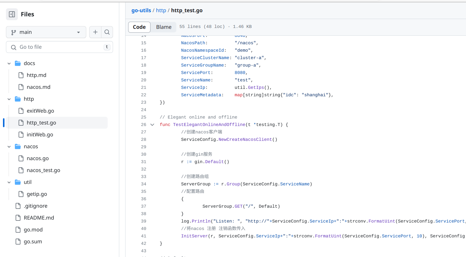The image size is (466, 257).
Task: Go to go-utils breadcrumb link
Action: pyautogui.click(x=141, y=10)
